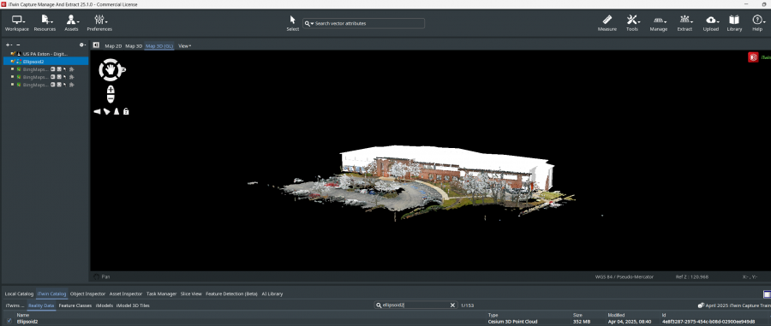The width and height of the screenshot is (771, 326).
Task: Switch to the iModels sub-tab
Action: click(105, 305)
